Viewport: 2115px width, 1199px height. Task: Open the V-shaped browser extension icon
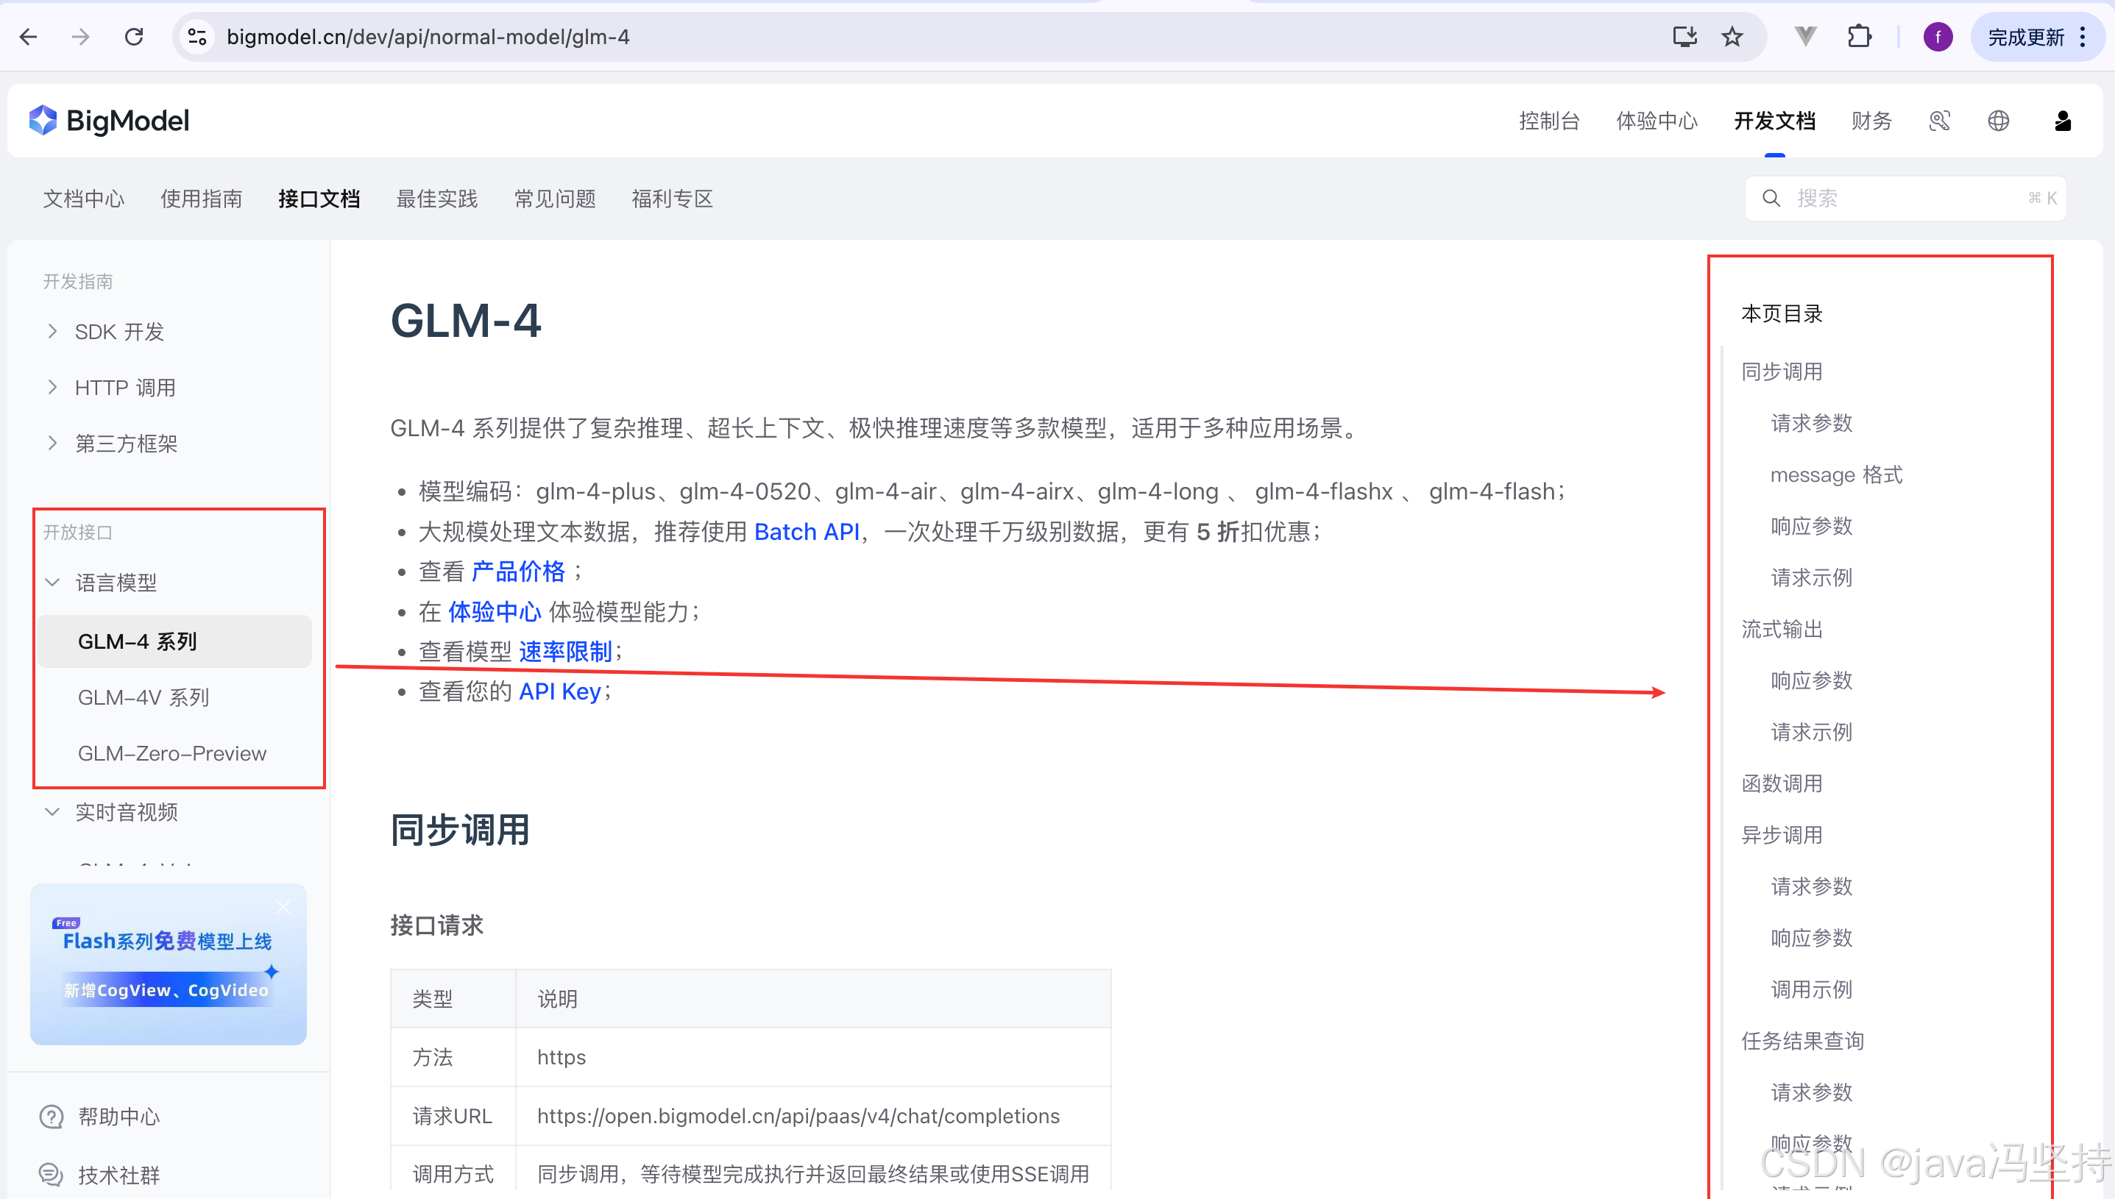point(1805,37)
